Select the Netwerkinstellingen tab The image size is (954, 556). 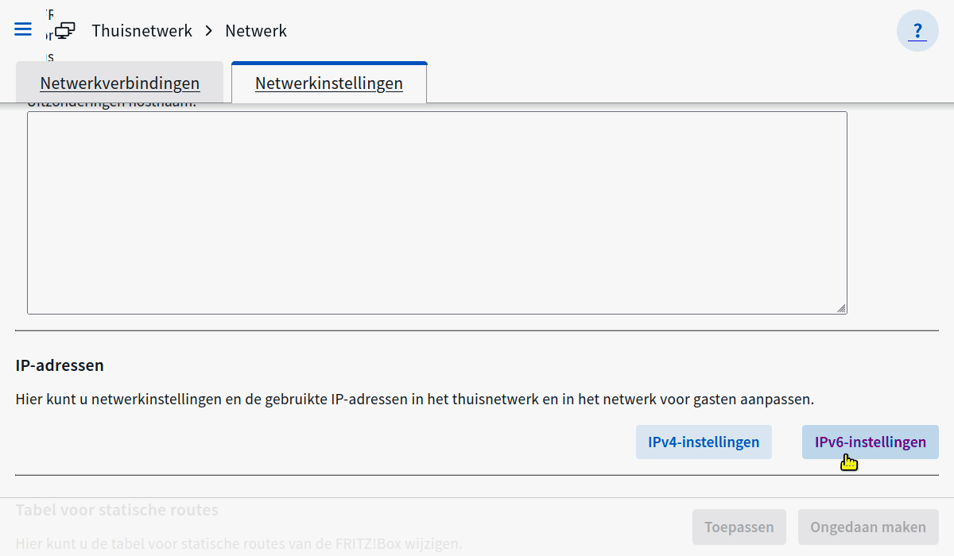pyautogui.click(x=329, y=83)
